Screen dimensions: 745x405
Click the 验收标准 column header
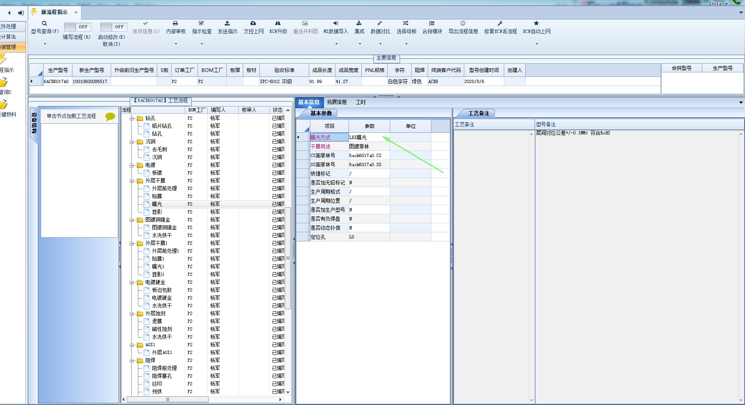point(284,70)
